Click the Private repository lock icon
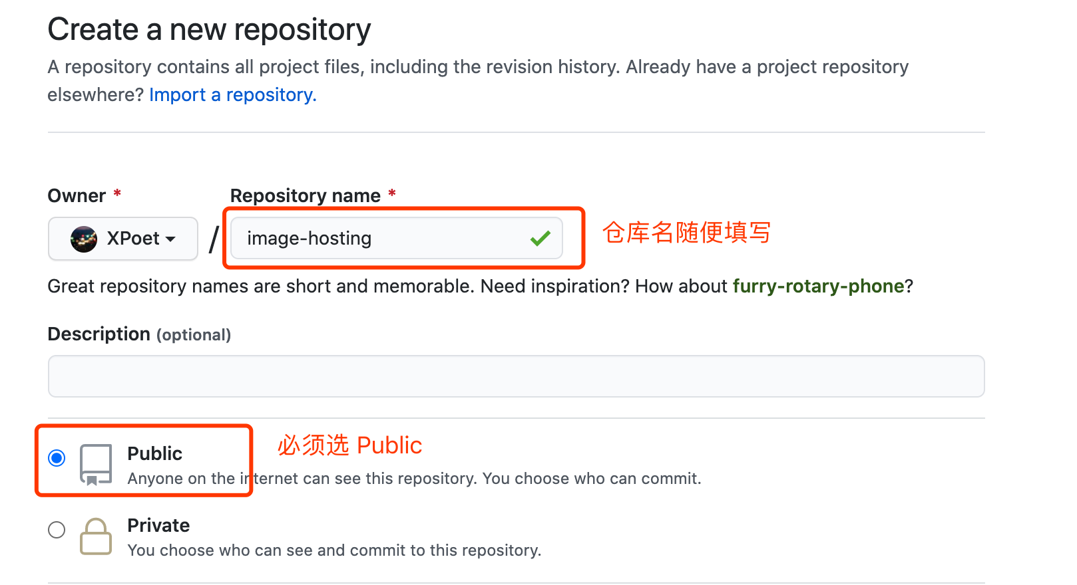The height and width of the screenshot is (585, 1077). click(x=96, y=536)
